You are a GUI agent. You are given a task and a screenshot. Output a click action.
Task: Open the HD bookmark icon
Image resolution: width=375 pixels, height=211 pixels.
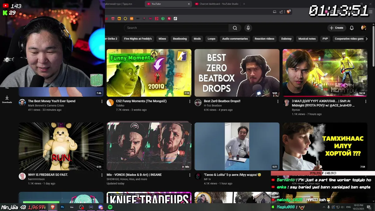(119, 18)
